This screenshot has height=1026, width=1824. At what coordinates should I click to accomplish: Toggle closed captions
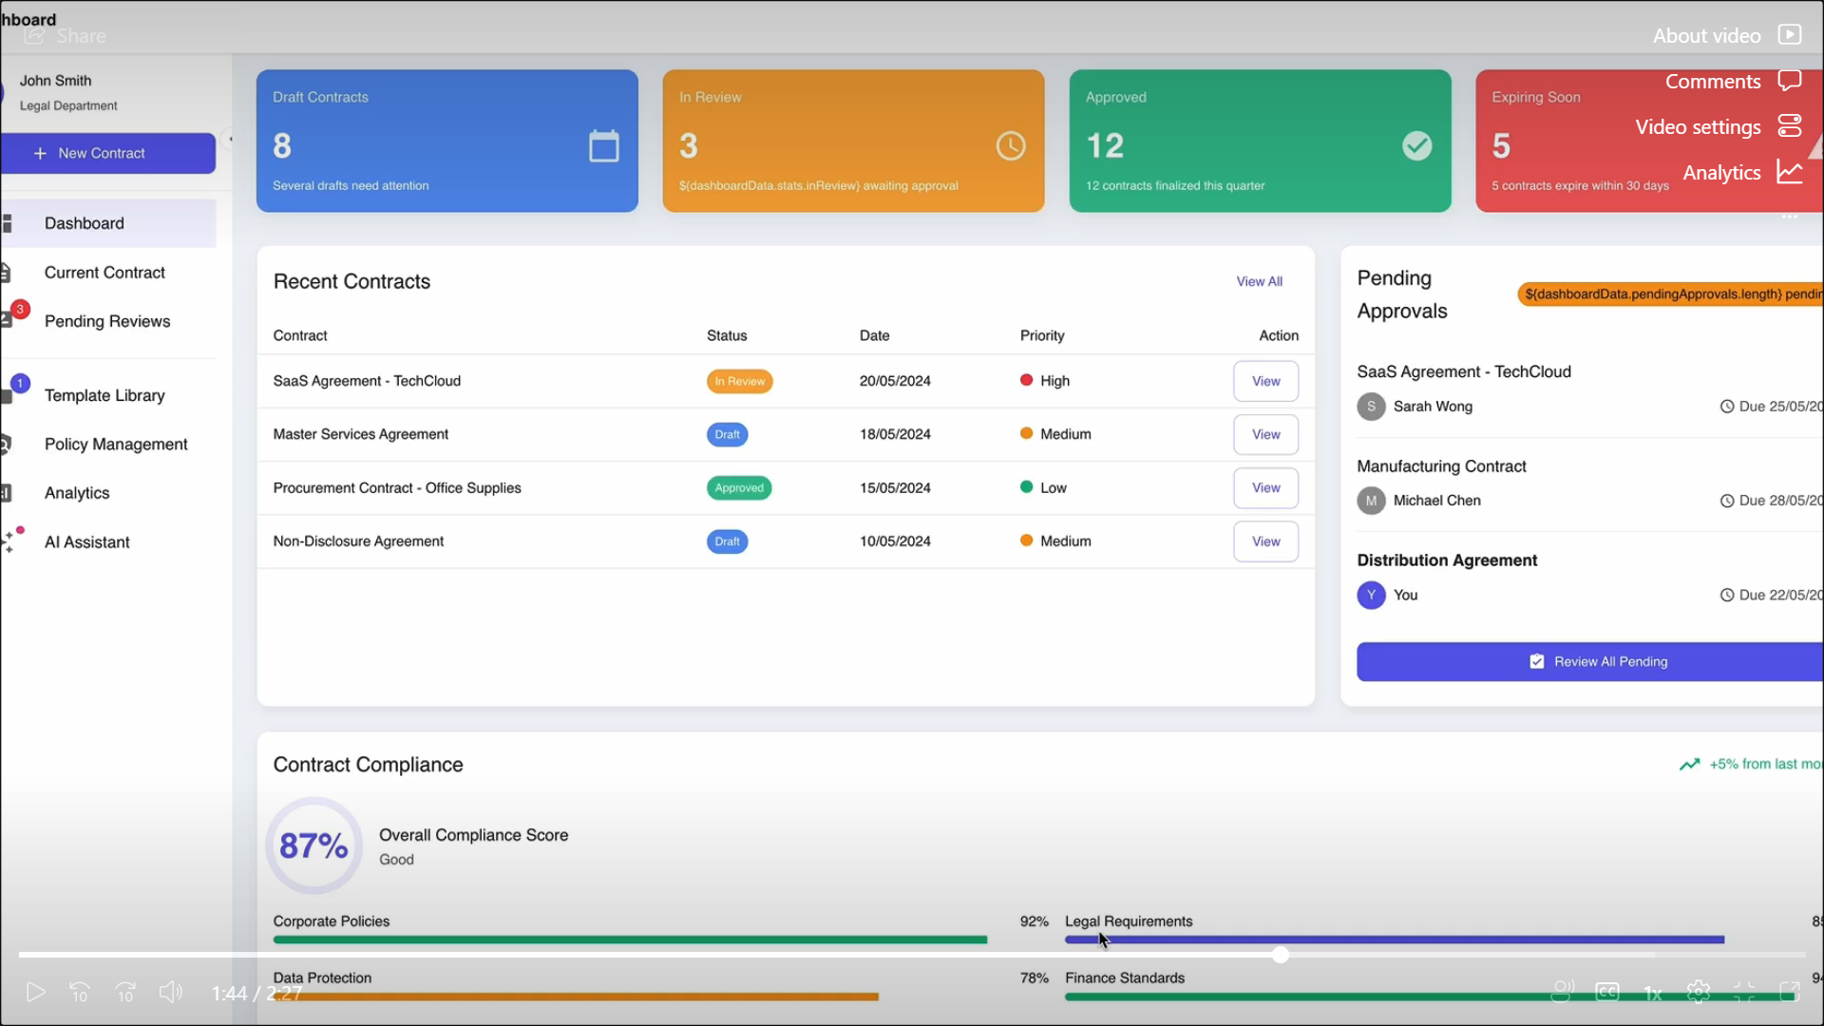tap(1607, 993)
